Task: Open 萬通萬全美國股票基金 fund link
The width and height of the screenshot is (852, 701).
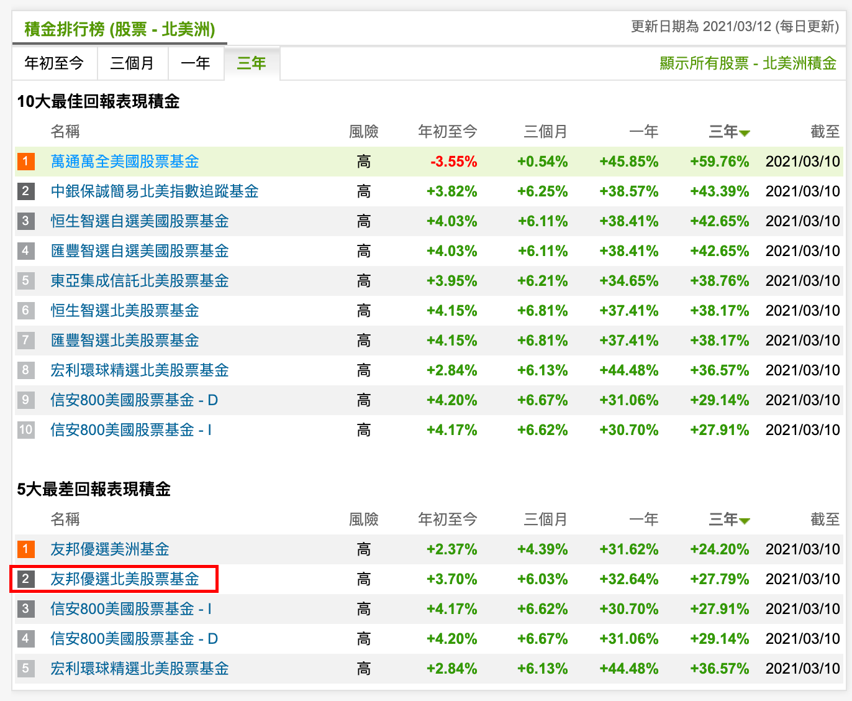Action: [125, 162]
